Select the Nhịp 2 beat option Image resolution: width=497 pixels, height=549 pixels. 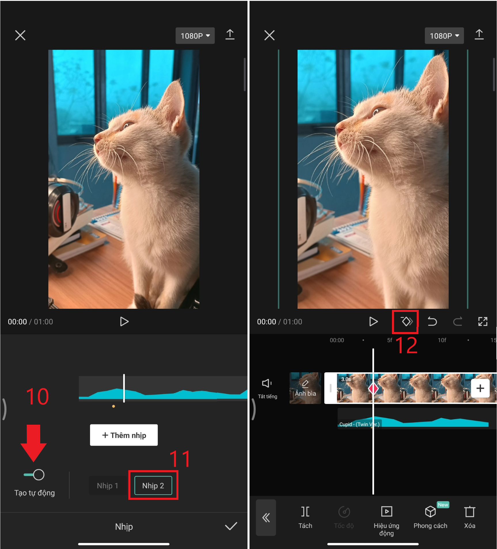(153, 486)
